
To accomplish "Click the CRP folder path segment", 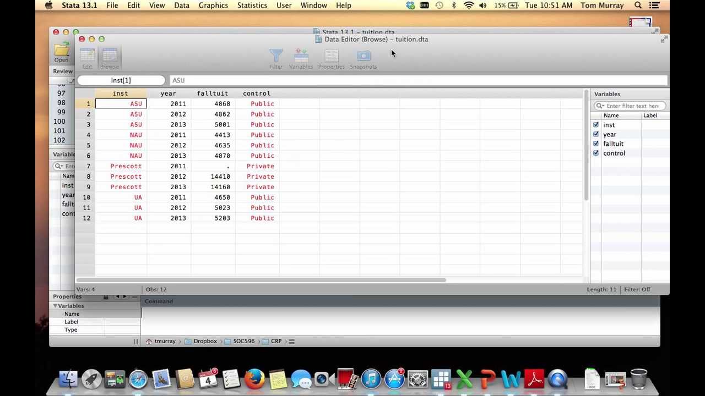I will (x=272, y=341).
